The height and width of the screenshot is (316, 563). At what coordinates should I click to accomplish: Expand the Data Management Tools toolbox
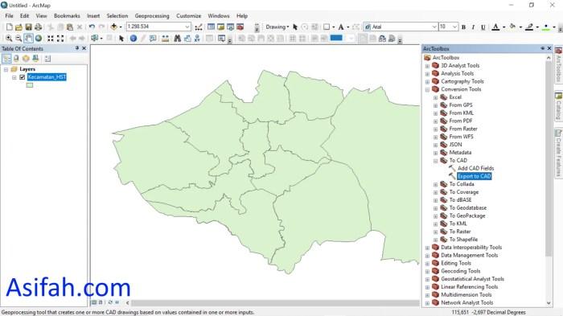[x=427, y=256]
